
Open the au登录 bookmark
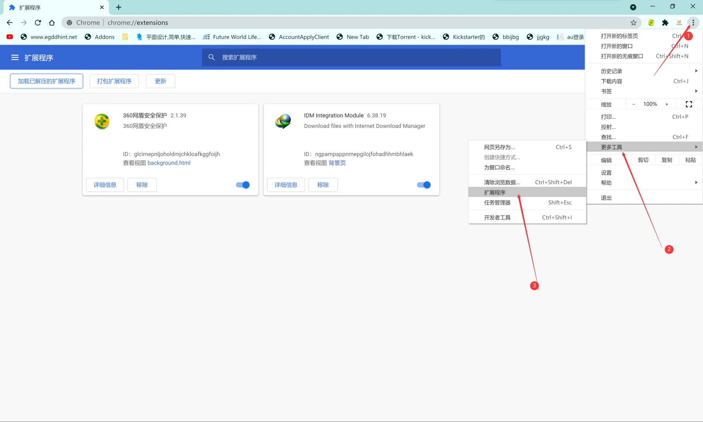pos(570,37)
